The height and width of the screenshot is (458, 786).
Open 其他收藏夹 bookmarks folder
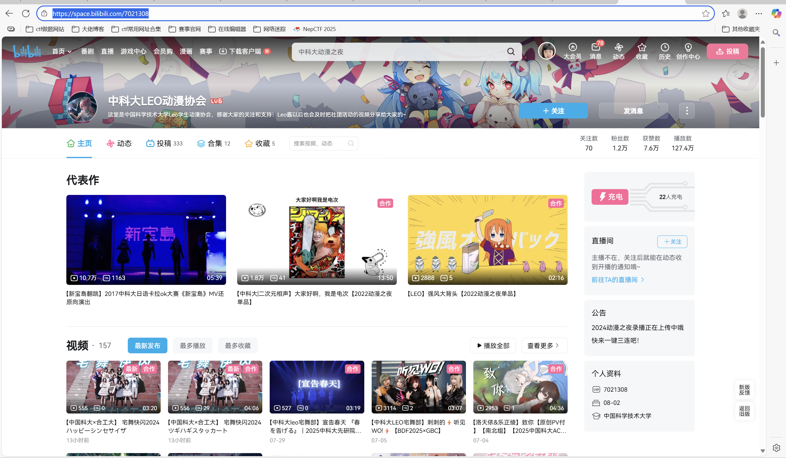(741, 29)
